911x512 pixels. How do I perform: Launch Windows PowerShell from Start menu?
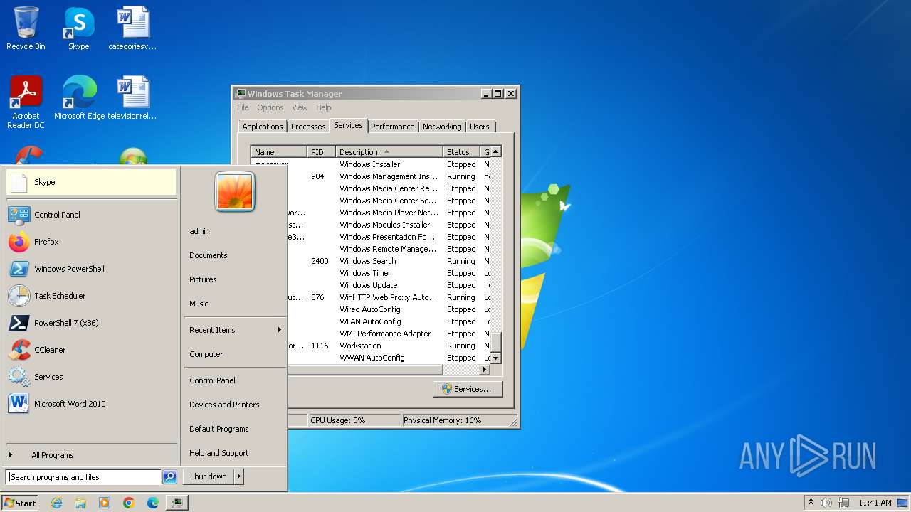click(x=91, y=269)
